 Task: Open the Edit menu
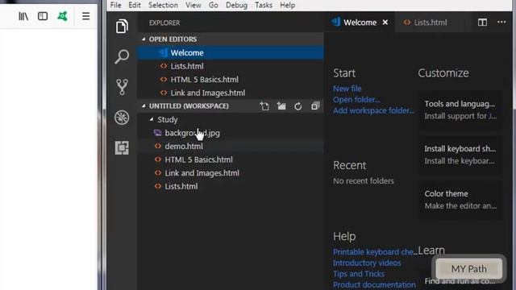[x=135, y=6]
